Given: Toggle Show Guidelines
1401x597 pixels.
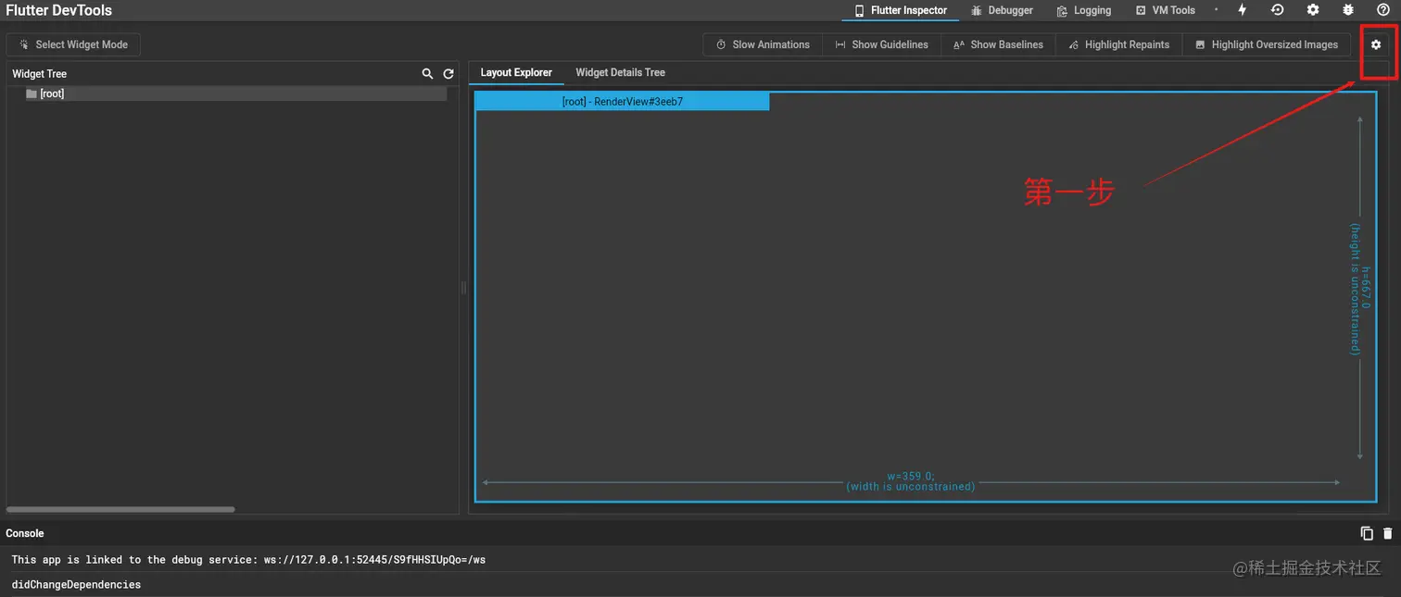Looking at the screenshot, I should [881, 44].
